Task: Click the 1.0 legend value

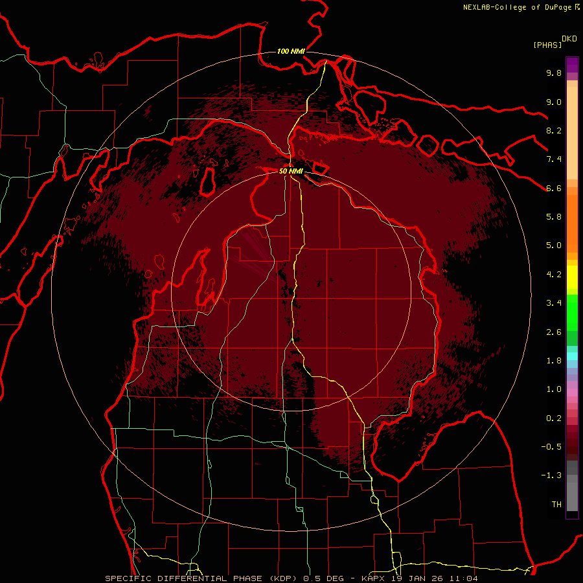Action: 554,389
